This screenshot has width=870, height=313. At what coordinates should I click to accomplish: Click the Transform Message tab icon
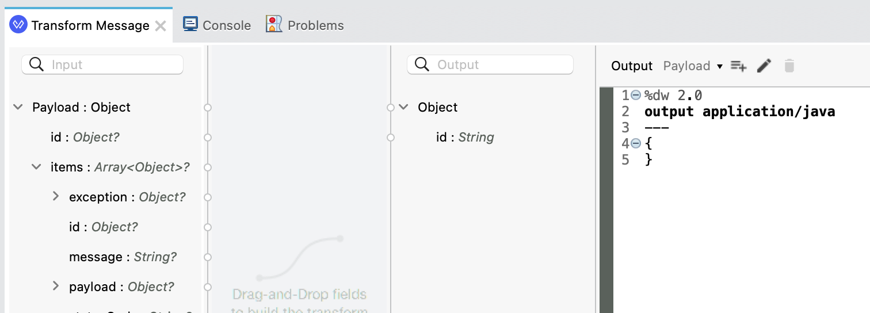point(18,25)
